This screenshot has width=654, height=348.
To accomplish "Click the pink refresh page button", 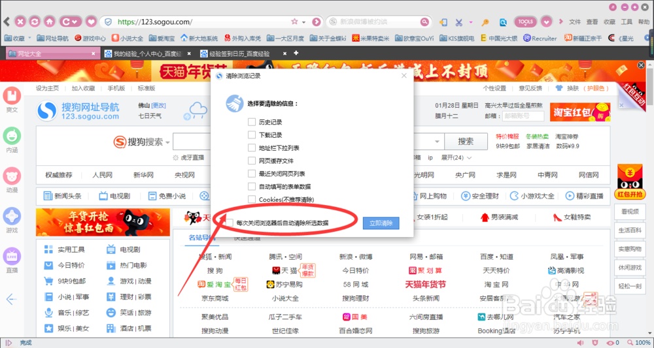I will coord(35,22).
